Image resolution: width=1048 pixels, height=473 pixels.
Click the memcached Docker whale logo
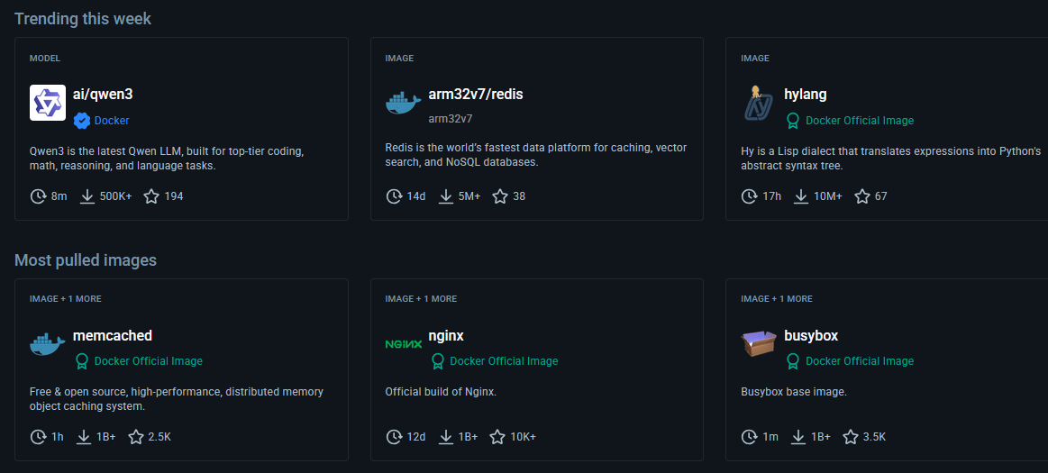pos(48,344)
